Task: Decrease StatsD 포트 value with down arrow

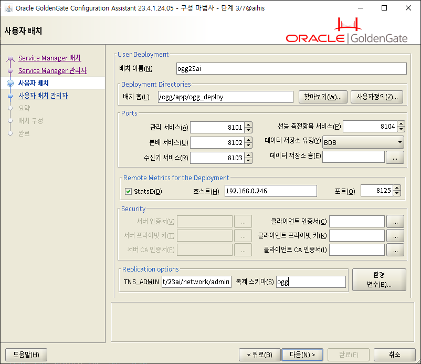Action: click(x=397, y=193)
